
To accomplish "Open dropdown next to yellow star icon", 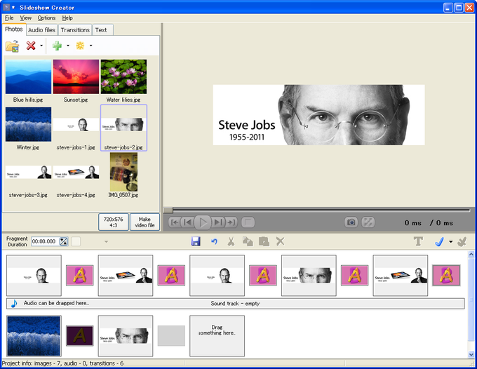I will pos(90,46).
